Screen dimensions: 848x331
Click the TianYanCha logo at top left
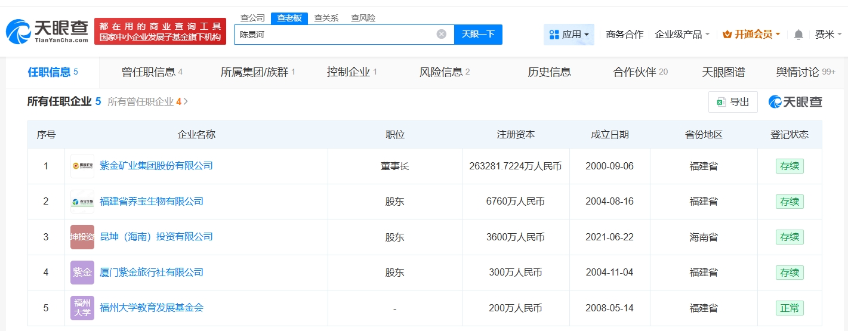pyautogui.click(x=48, y=31)
